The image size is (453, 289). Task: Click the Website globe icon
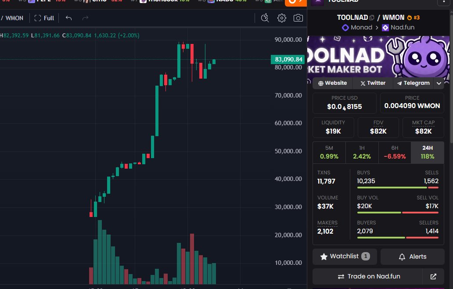coord(321,83)
